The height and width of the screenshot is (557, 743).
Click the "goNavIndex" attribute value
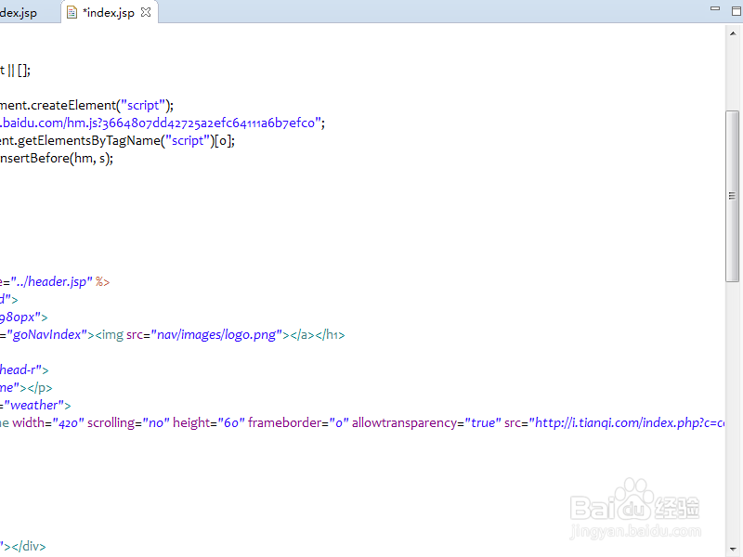pos(47,335)
